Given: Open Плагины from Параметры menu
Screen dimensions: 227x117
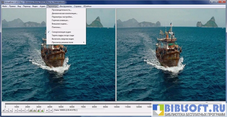Looking at the screenshot, I should [56, 27].
